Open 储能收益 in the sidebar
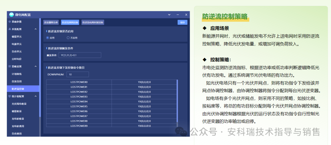Image resolution: width=331 pixels, height=145 pixels. [17, 111]
